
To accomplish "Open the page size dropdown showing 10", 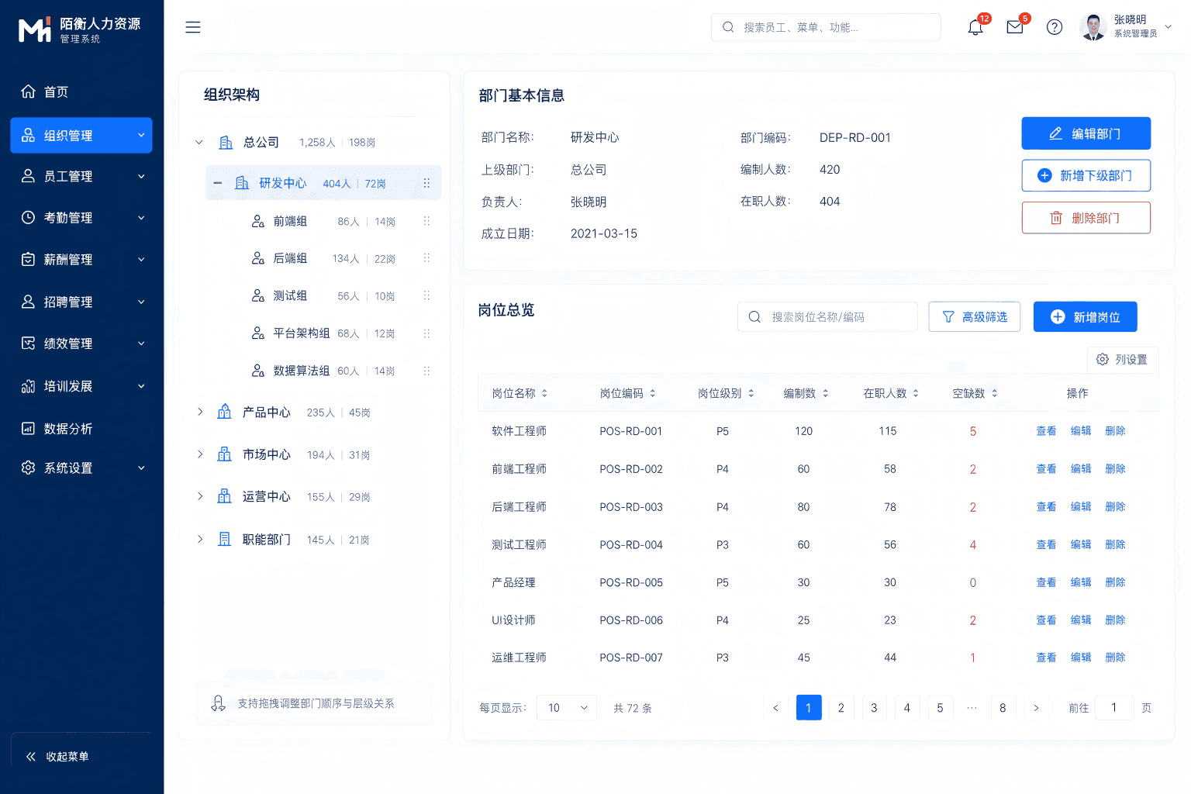I will click(567, 708).
